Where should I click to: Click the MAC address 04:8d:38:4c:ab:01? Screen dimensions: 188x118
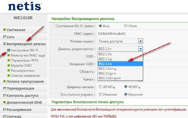click(112, 34)
